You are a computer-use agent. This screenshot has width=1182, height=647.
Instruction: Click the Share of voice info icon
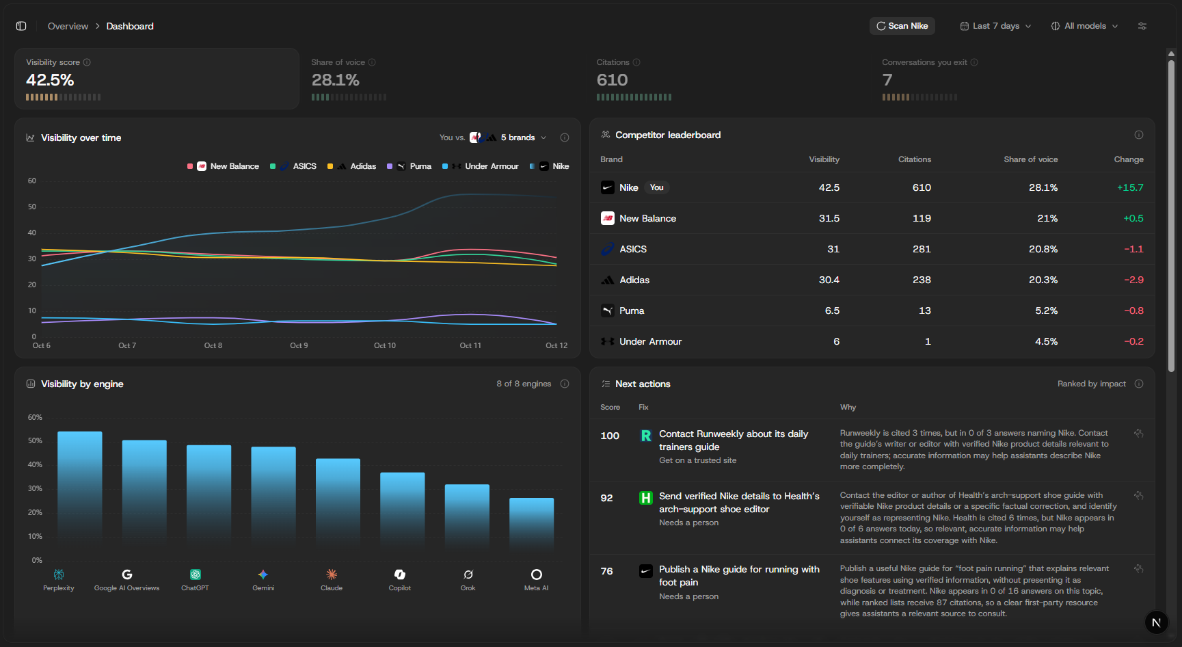[372, 62]
